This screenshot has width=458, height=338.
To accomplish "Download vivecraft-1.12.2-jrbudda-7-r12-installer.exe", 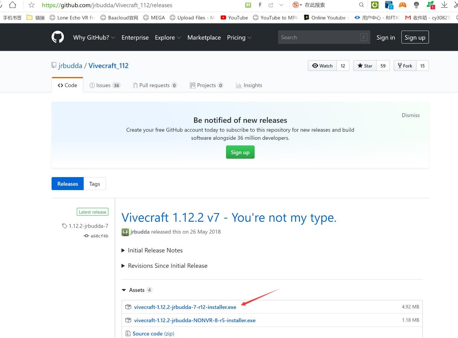I will coord(185,307).
